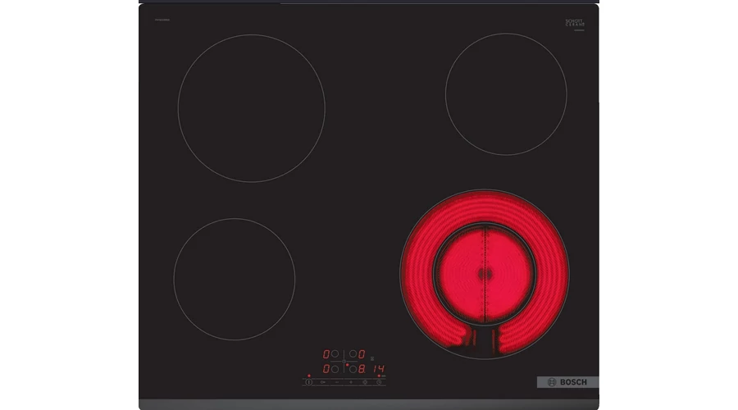
Task: Click the large rear-left cooking zone
Action: click(x=251, y=108)
